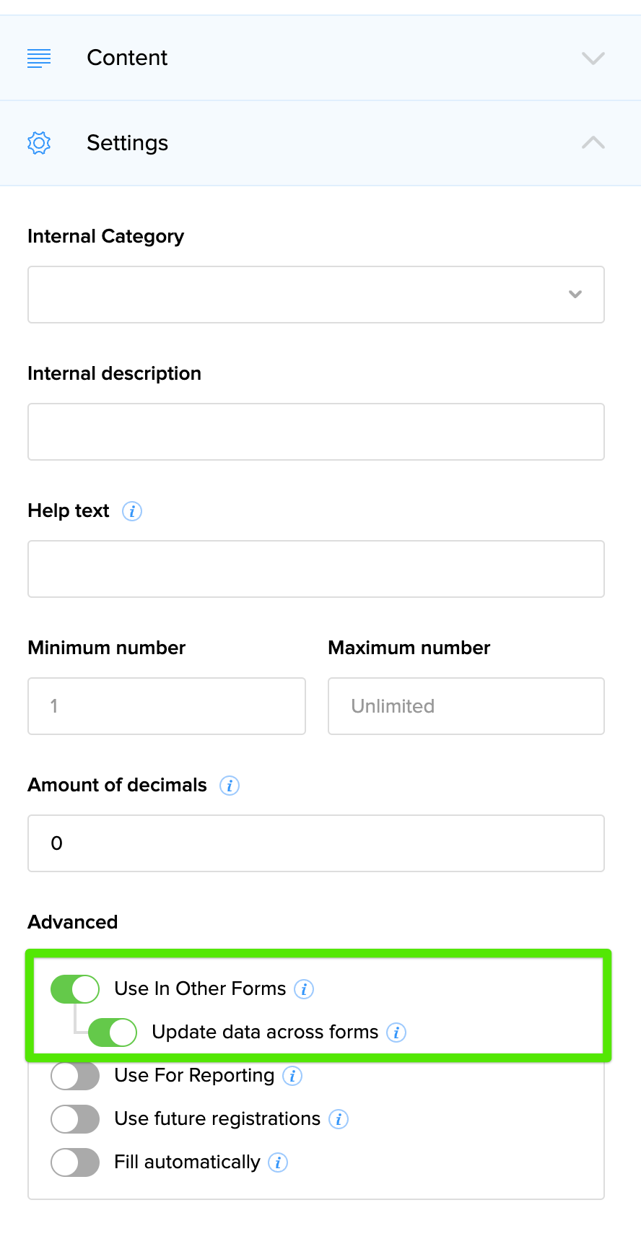
Task: Click info icon next to Update data across forms
Action: (396, 1033)
